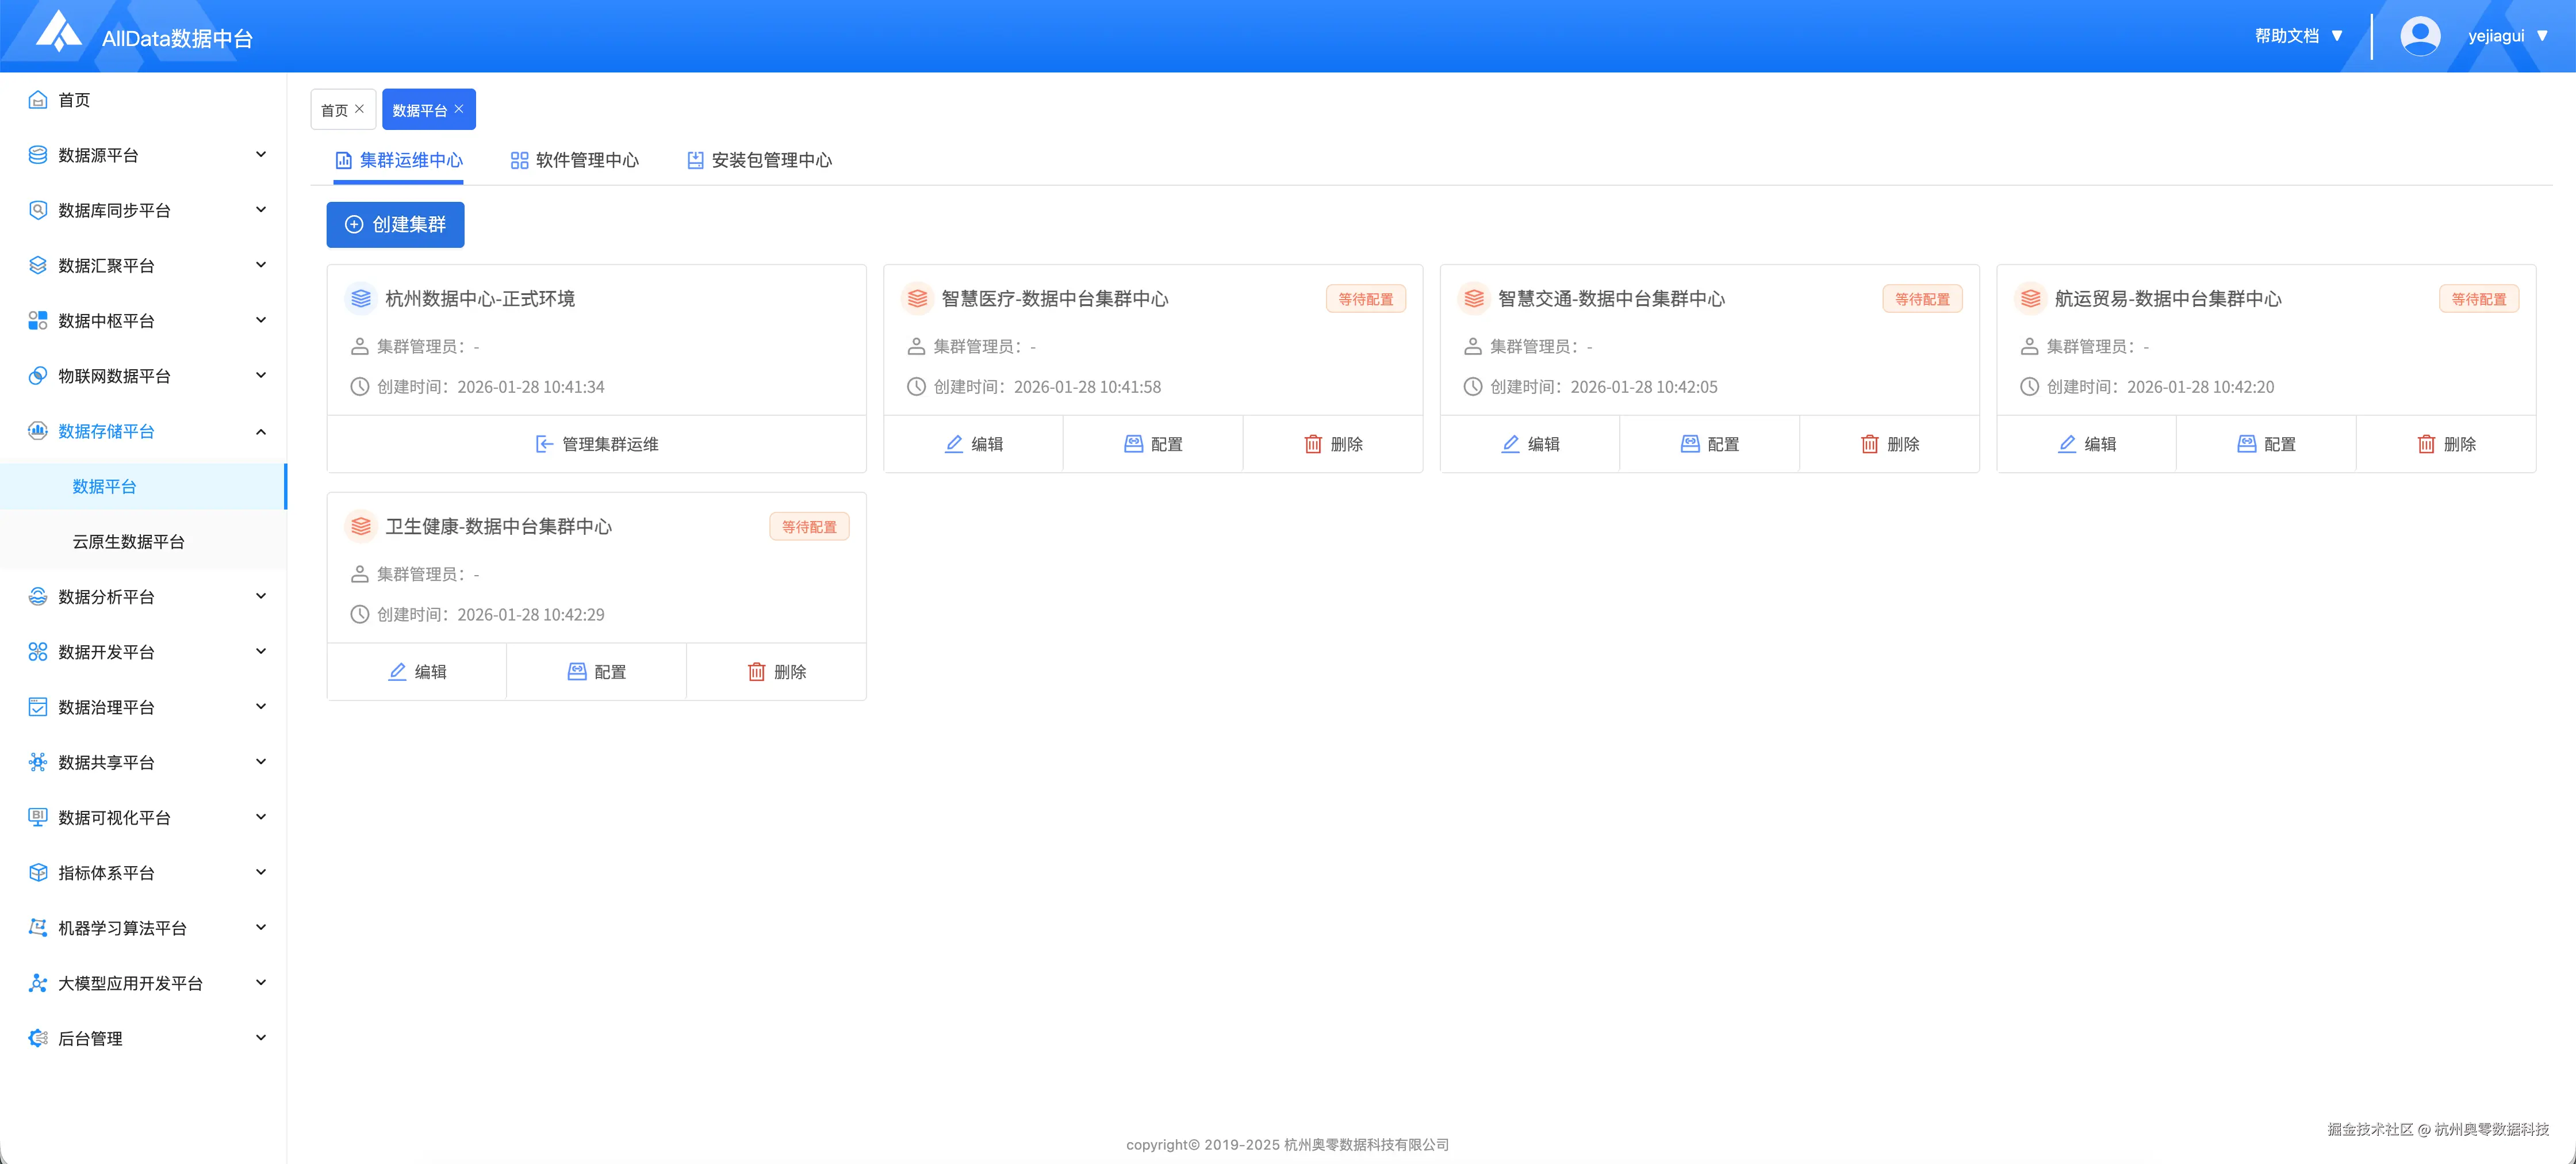Click the 数据源平台 database icon

[x=37, y=155]
